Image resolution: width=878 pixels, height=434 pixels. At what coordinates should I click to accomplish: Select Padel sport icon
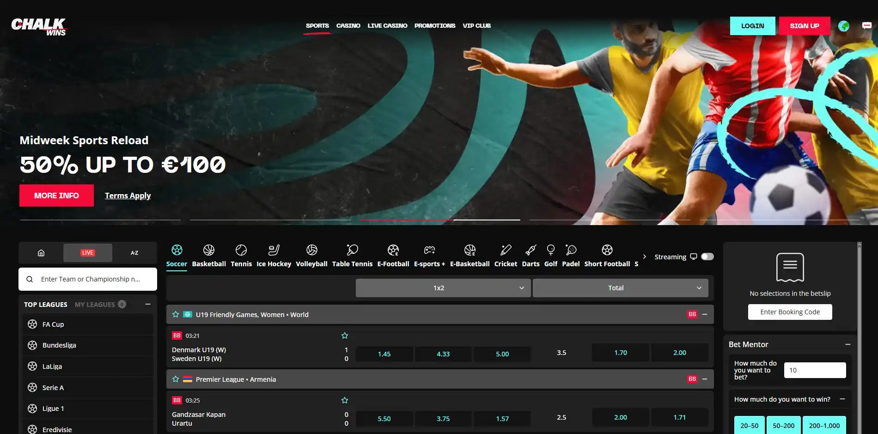point(571,256)
